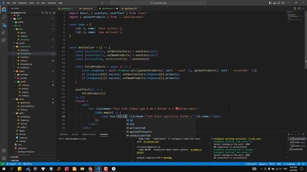Click the JavaScript language mode in status bar
Viewport: 307px width, 172px height.
tap(290, 164)
